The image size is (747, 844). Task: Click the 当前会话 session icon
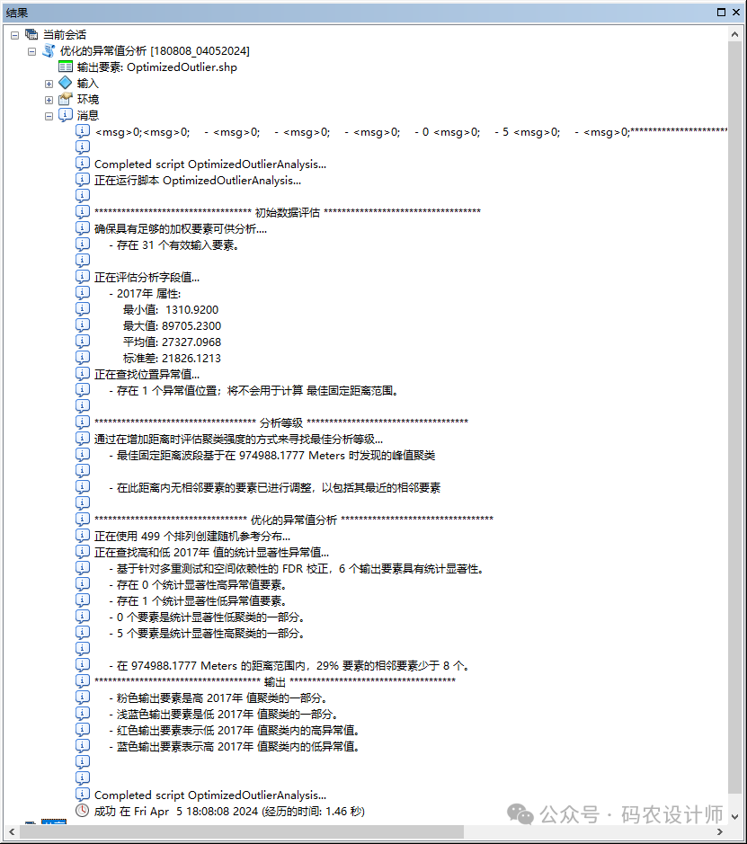tap(31, 34)
